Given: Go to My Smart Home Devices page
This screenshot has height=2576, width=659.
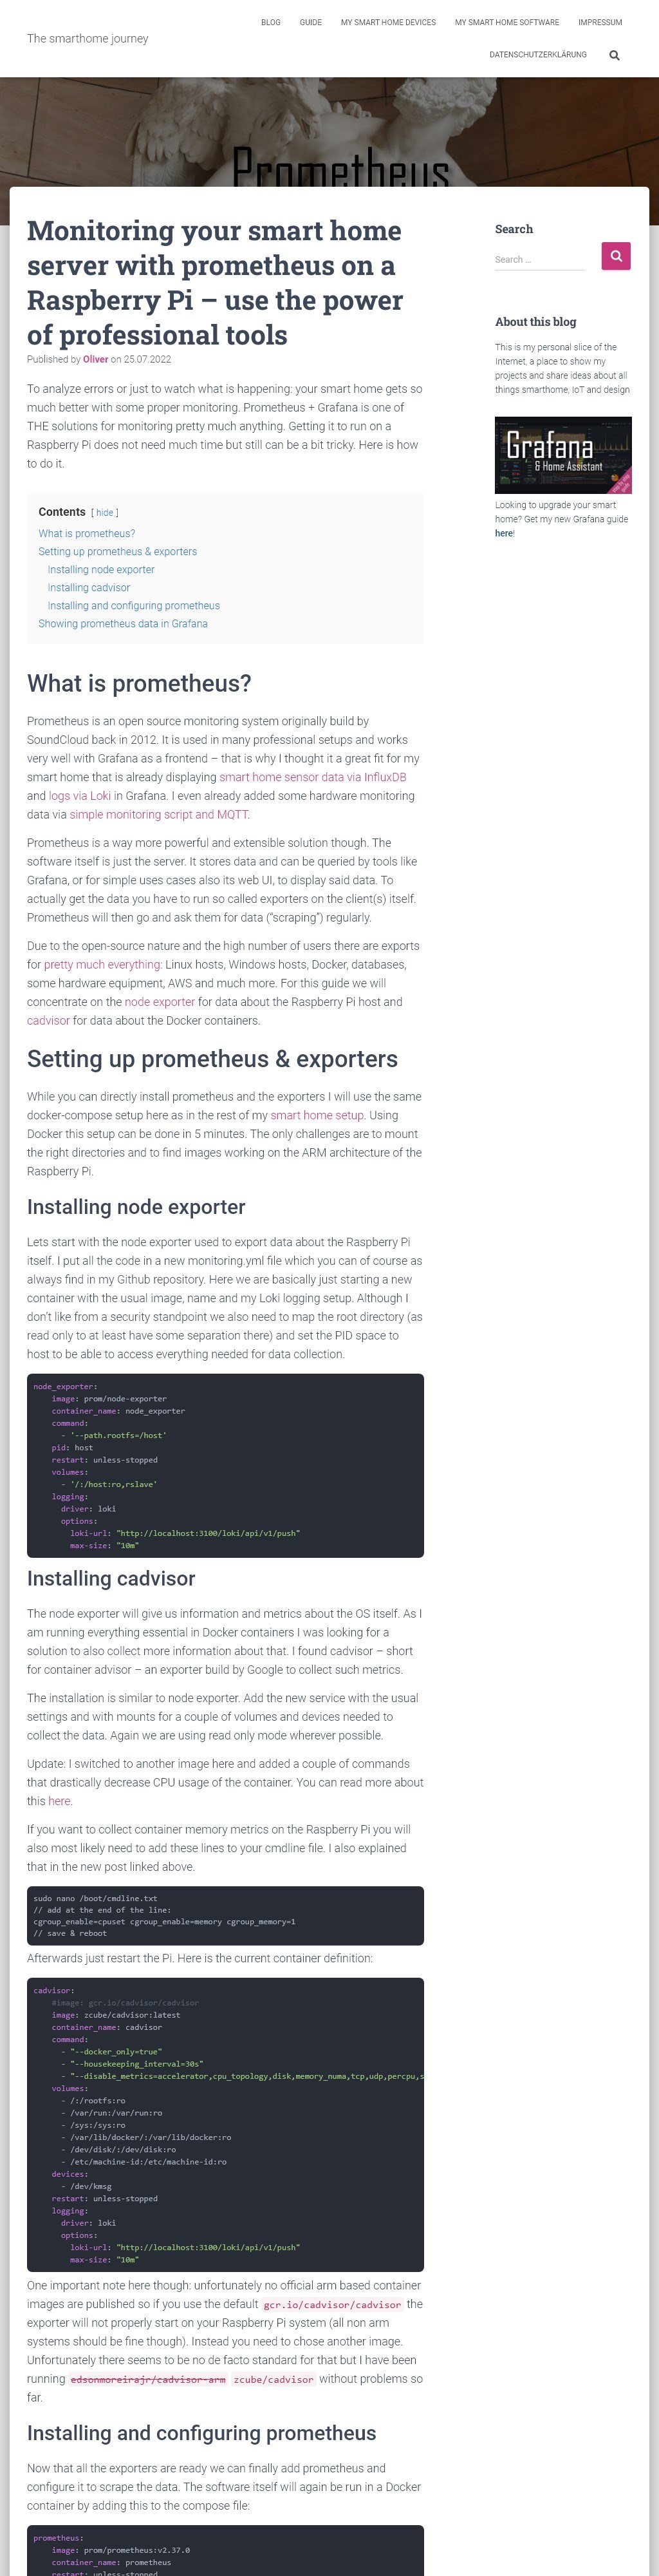Looking at the screenshot, I should point(388,22).
